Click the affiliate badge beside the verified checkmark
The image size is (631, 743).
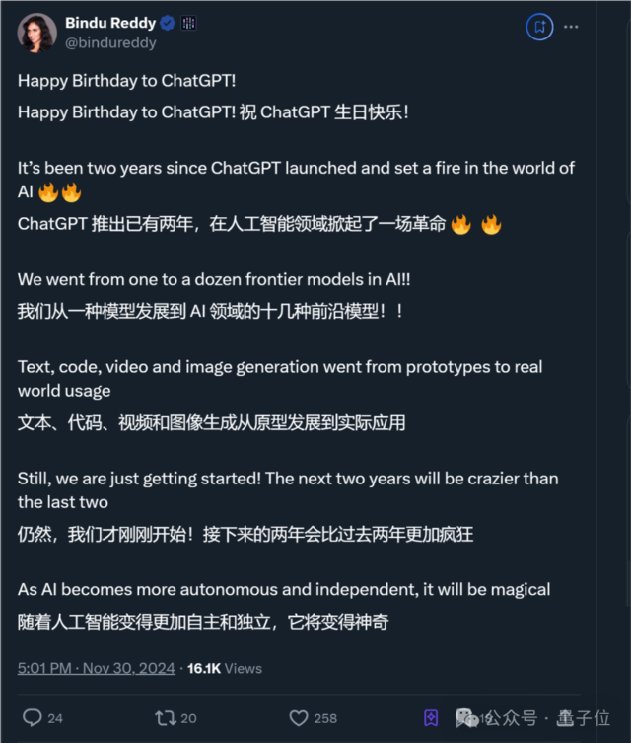point(189,23)
